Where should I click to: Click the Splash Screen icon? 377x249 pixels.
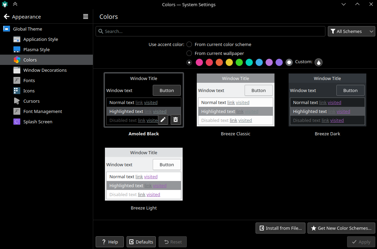point(17,122)
